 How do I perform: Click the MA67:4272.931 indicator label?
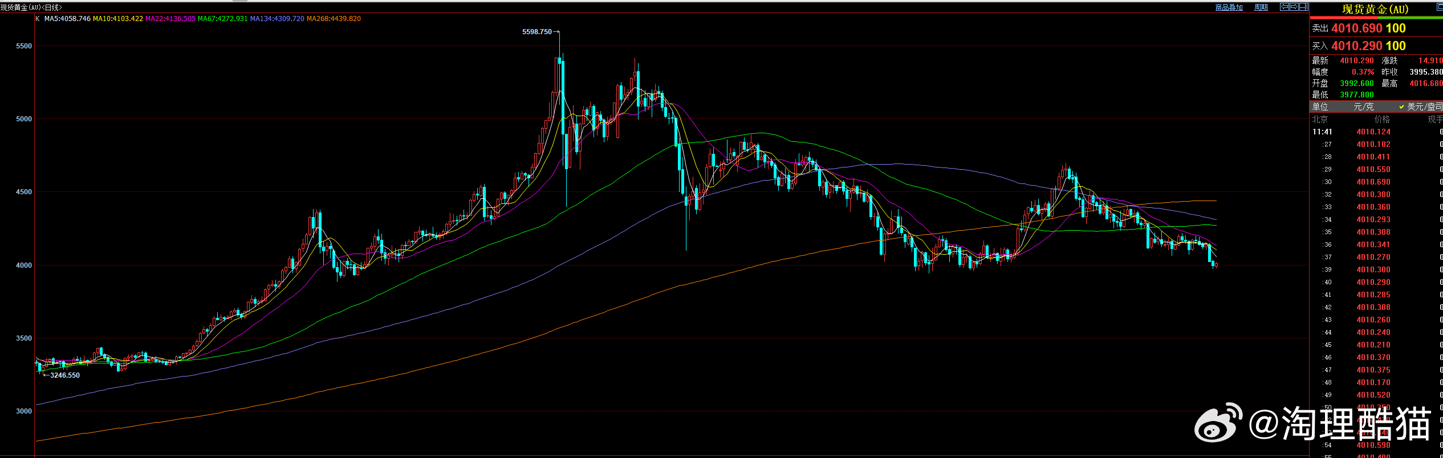pos(223,19)
